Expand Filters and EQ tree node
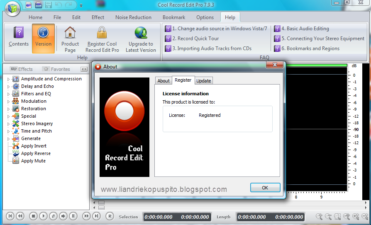The height and width of the screenshot is (225, 371). click(9, 94)
